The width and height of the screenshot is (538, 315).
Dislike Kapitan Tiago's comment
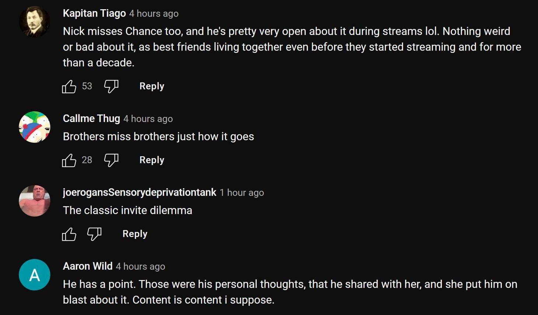111,87
